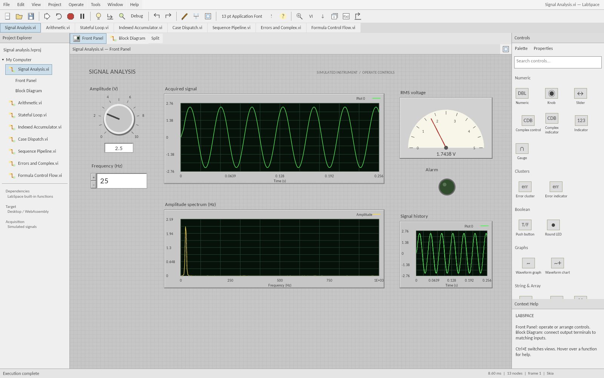Select Block Diagram under Signal Analysis.vi
604x378 pixels.
click(x=29, y=91)
